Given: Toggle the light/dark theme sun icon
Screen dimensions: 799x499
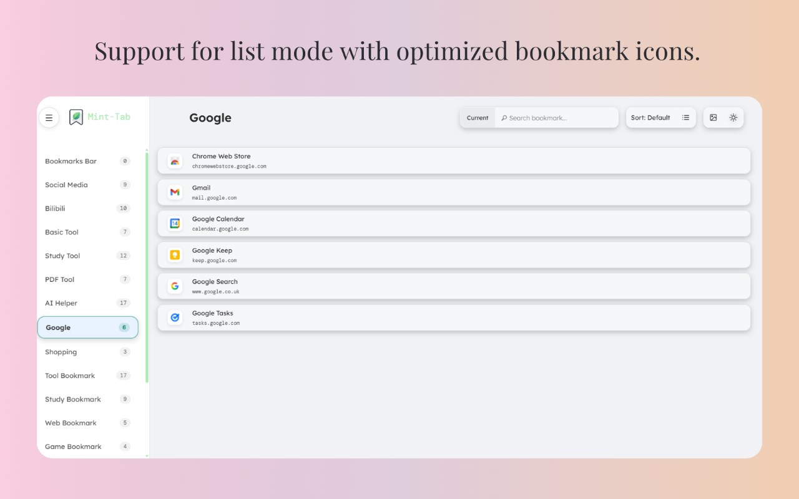Looking at the screenshot, I should (x=733, y=117).
